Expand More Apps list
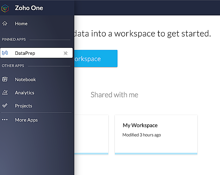Screen dimensions: 220x175 [27, 120]
